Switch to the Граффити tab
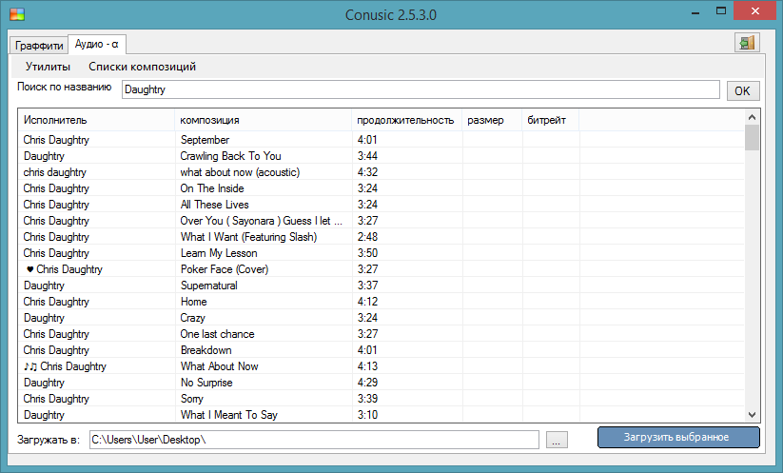 point(39,46)
